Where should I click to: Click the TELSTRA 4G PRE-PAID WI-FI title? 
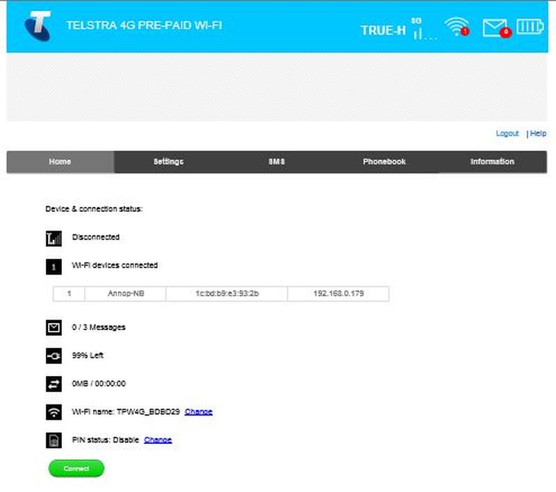pos(144,26)
